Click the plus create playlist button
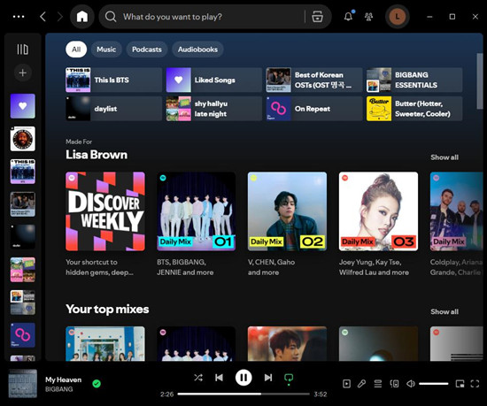Image resolution: width=487 pixels, height=406 pixels. click(x=23, y=73)
